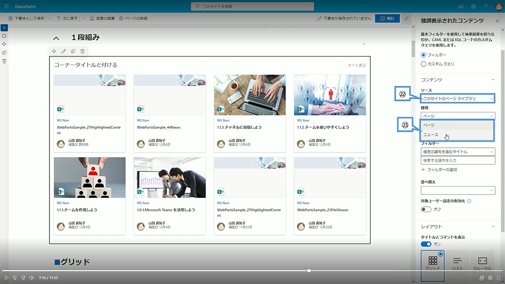505x284 pixels.
Task: Open the ソース dropdown showing このサイトのページ ライブラリ
Action: pyautogui.click(x=458, y=98)
